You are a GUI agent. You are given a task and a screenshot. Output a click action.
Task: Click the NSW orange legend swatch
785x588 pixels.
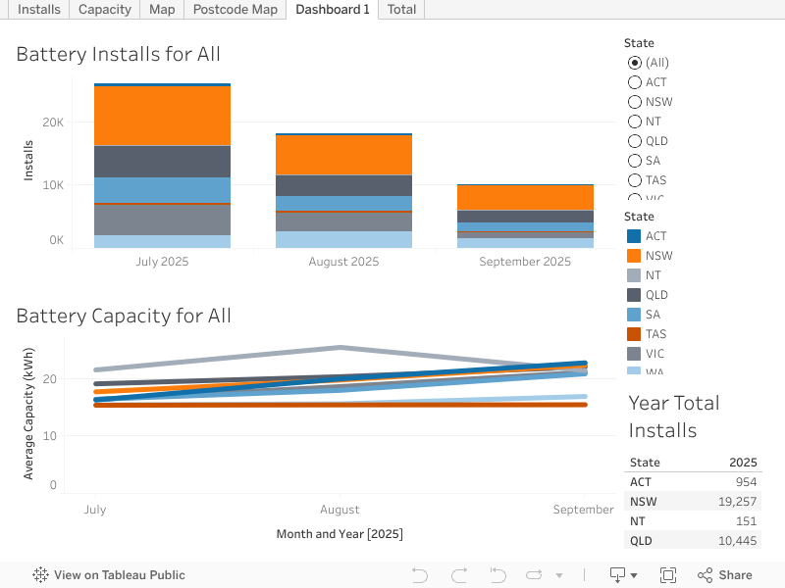click(634, 256)
